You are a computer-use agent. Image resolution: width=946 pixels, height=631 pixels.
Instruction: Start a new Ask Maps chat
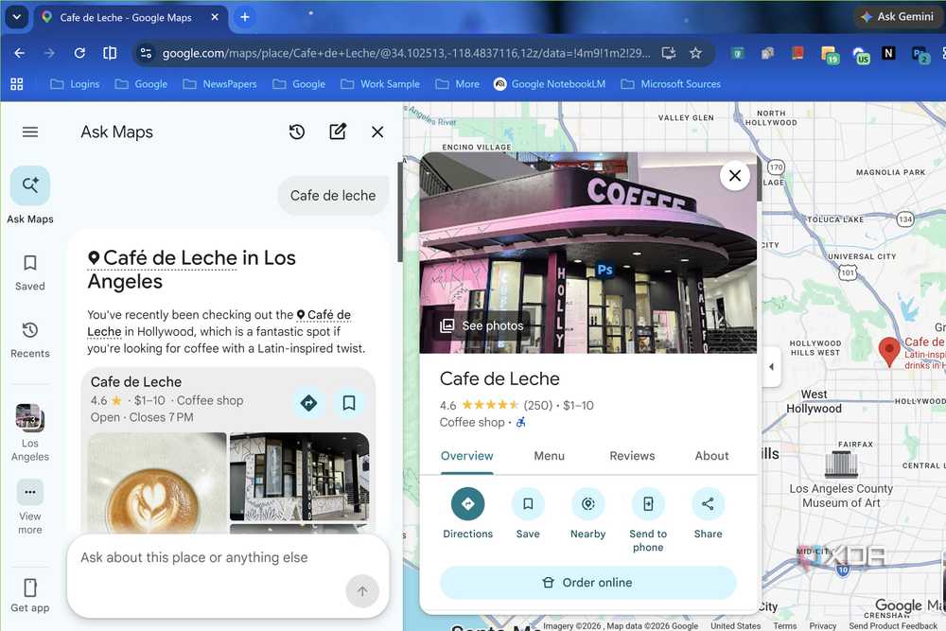pos(338,131)
